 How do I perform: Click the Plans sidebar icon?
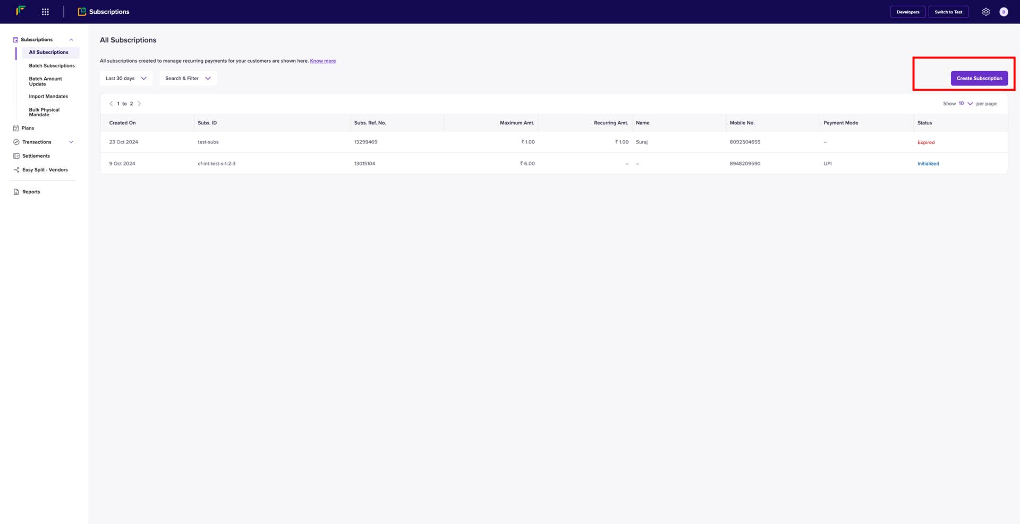click(x=16, y=128)
